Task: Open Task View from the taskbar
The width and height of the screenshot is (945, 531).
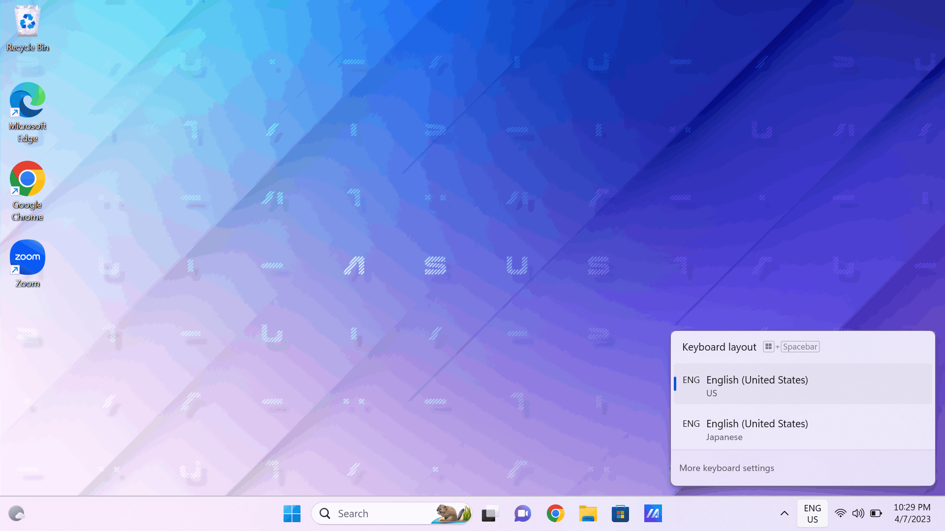Action: (x=490, y=513)
